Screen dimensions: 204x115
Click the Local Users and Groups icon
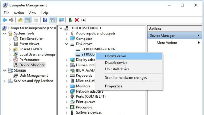(x=16, y=55)
